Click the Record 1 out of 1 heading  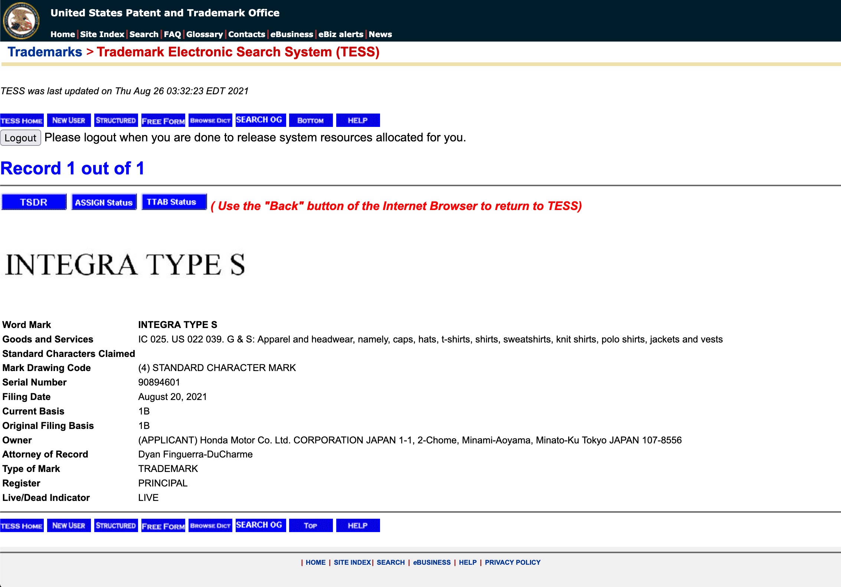click(72, 168)
